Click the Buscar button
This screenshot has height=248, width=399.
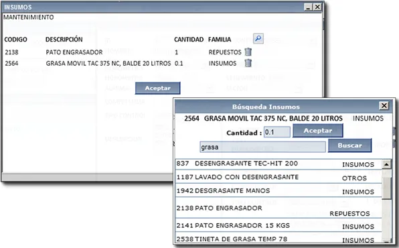tap(349, 145)
